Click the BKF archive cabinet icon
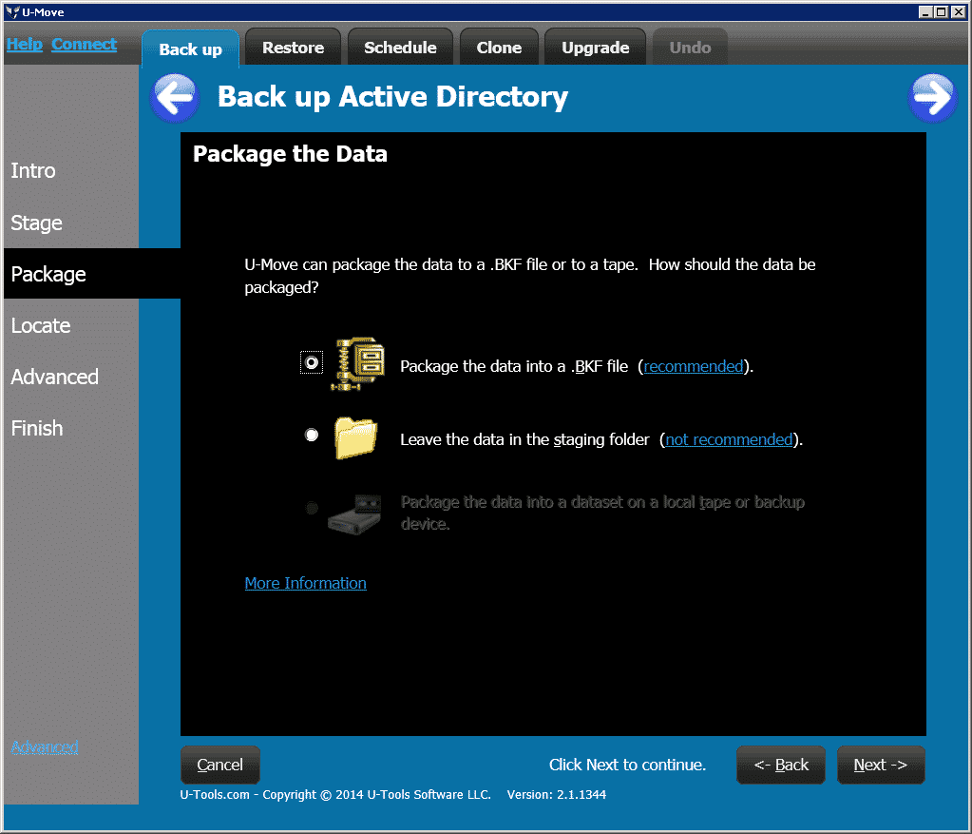Screen dimensions: 972x834 [x=358, y=364]
